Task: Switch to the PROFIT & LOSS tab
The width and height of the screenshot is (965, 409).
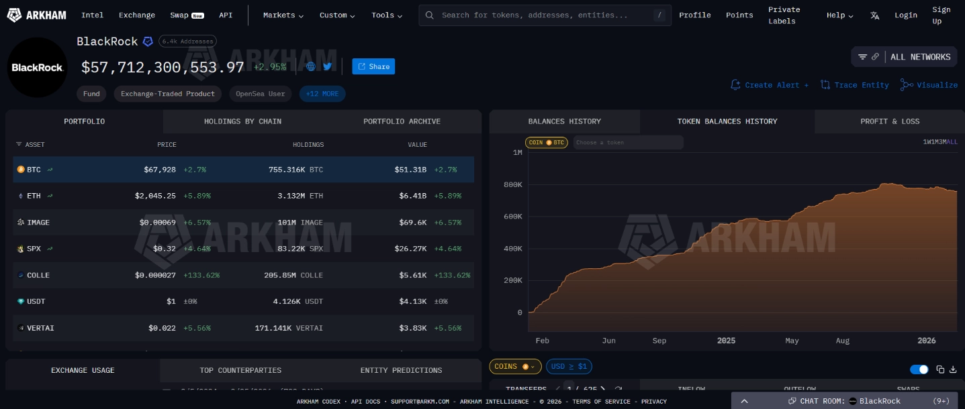Action: tap(890, 121)
